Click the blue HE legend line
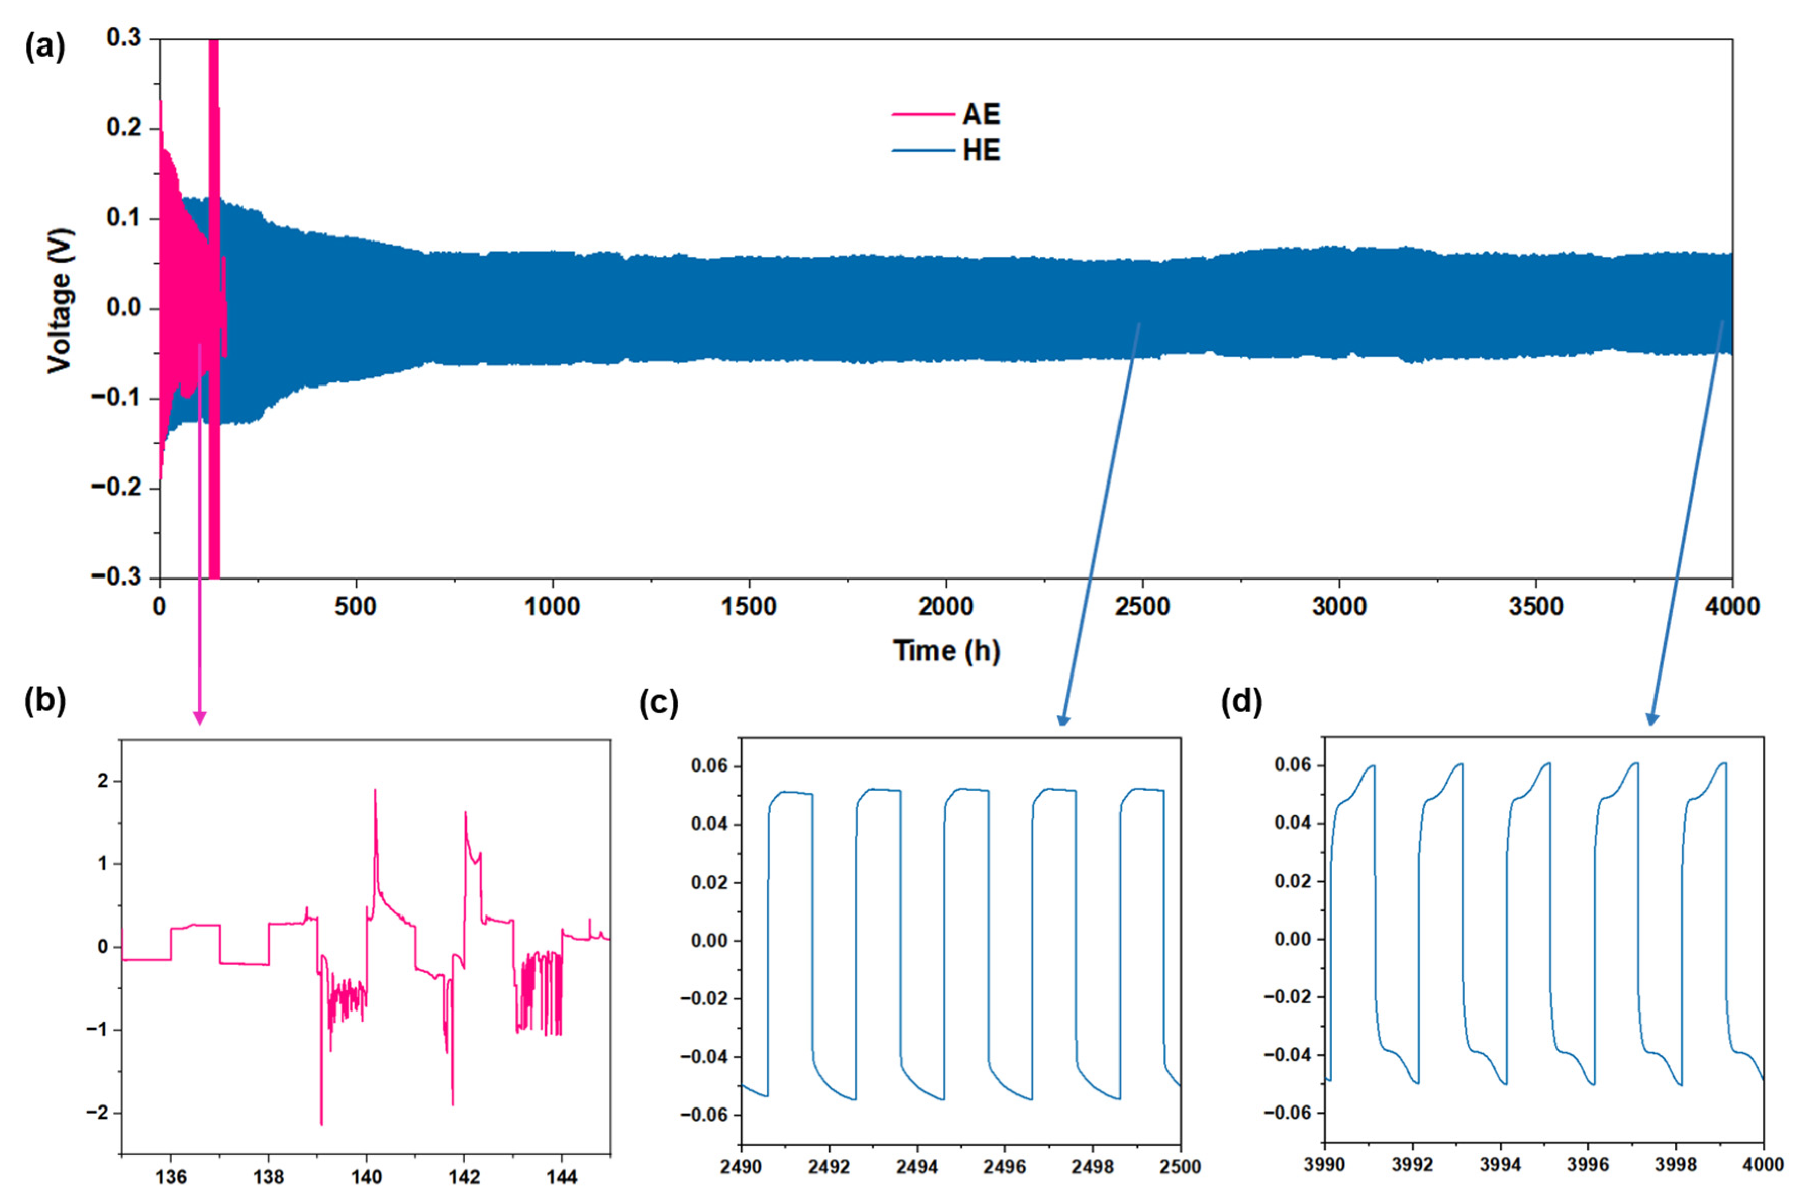The width and height of the screenshot is (1800, 1204). click(x=922, y=150)
